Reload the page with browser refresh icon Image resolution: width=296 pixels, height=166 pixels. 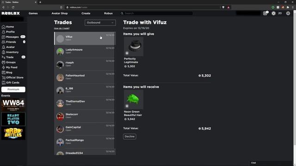(x=13, y=7)
